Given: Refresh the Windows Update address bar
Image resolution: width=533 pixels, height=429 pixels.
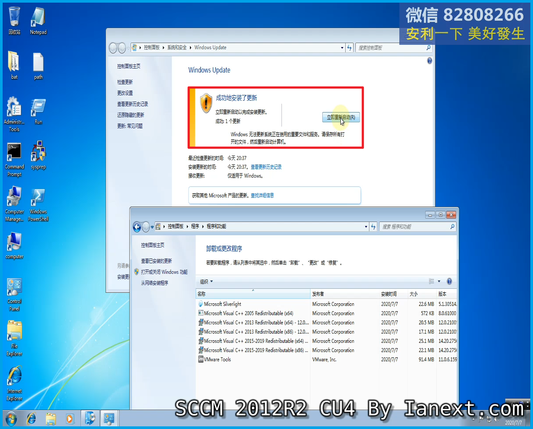Looking at the screenshot, I should point(350,47).
